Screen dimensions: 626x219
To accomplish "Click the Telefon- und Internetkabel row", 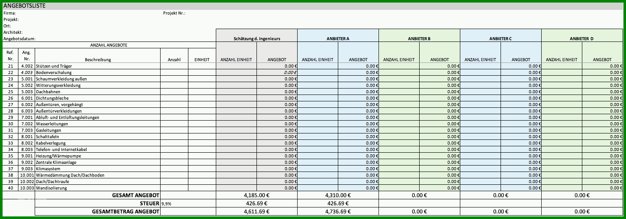I will 313,149.
